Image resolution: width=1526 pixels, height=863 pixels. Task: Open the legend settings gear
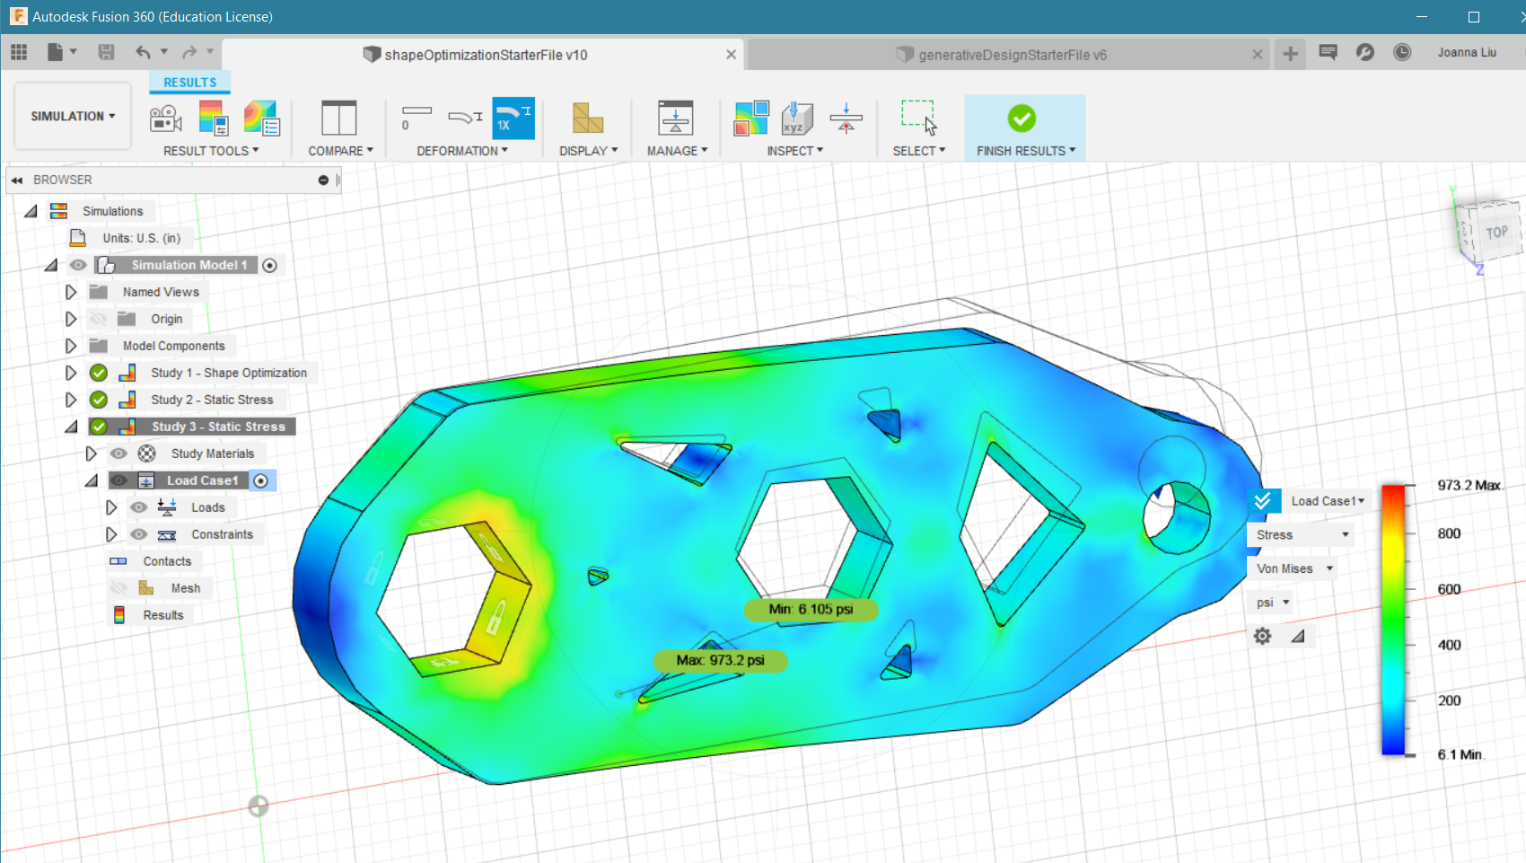pos(1262,636)
